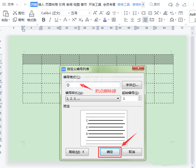Open the 视图 tab
This screenshot has height=168, width=196.
77,4
